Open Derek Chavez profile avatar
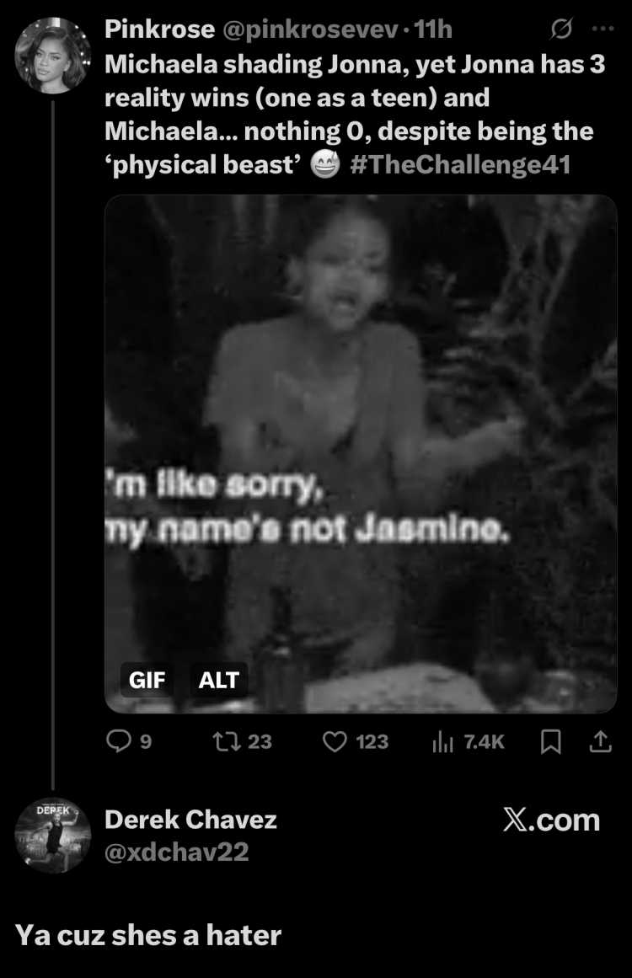This screenshot has height=978, width=632. pos(53,836)
